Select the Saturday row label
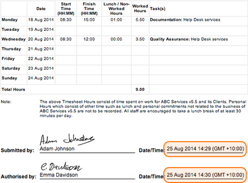The width and height of the screenshot is (248, 183). [x=11, y=68]
